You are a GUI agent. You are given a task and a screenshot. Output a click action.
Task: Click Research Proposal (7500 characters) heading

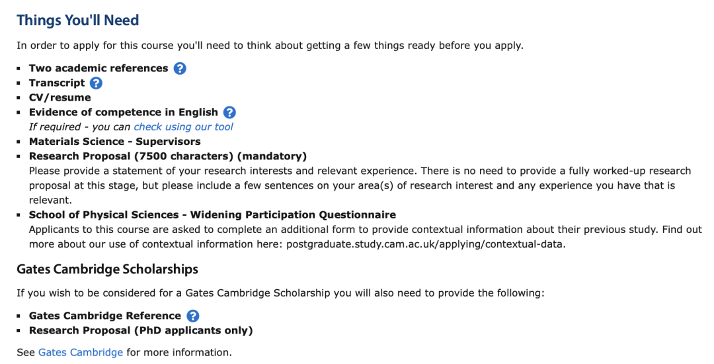click(x=168, y=156)
